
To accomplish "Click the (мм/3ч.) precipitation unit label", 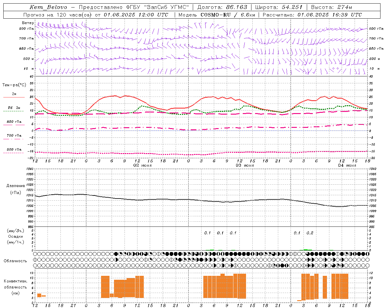I will click(16, 231).
